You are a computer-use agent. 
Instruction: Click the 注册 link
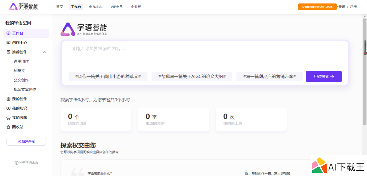pos(354,7)
